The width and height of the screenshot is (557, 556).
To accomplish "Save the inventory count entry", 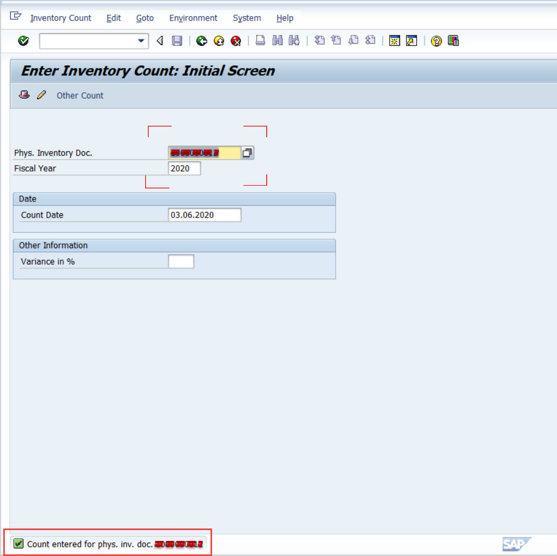I will (x=176, y=40).
